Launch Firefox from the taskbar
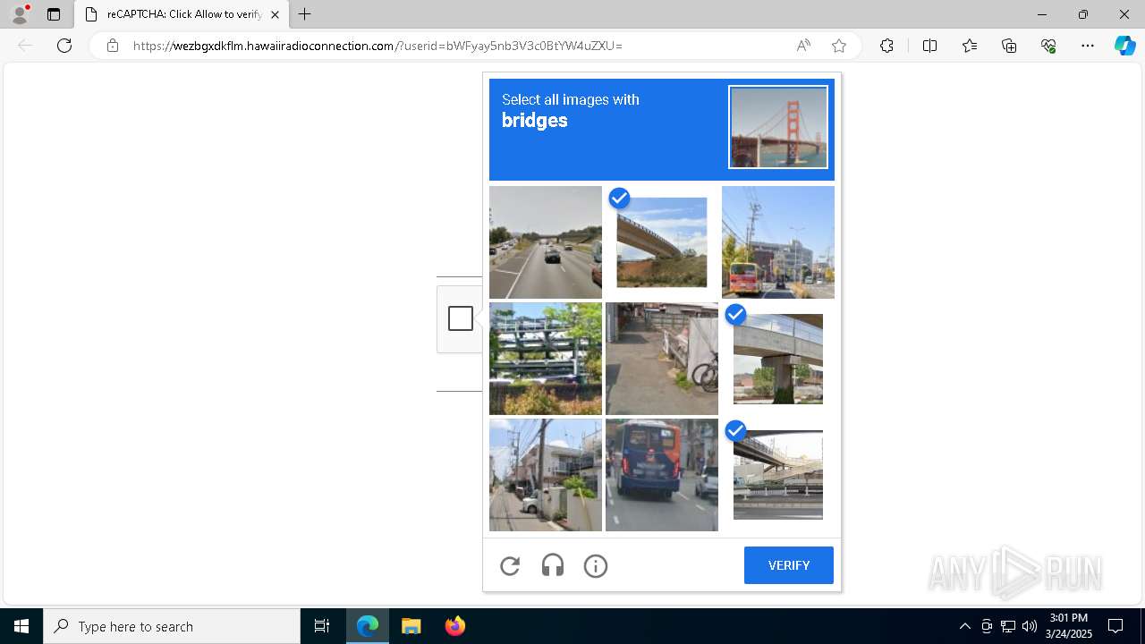This screenshot has height=644, width=1145. 455,626
